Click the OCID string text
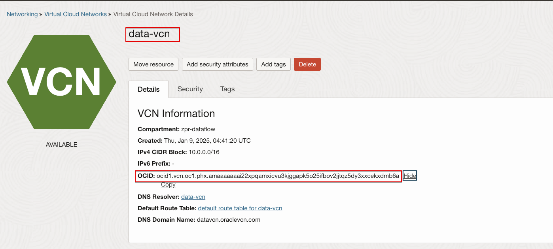The height and width of the screenshot is (249, 553). (278, 176)
